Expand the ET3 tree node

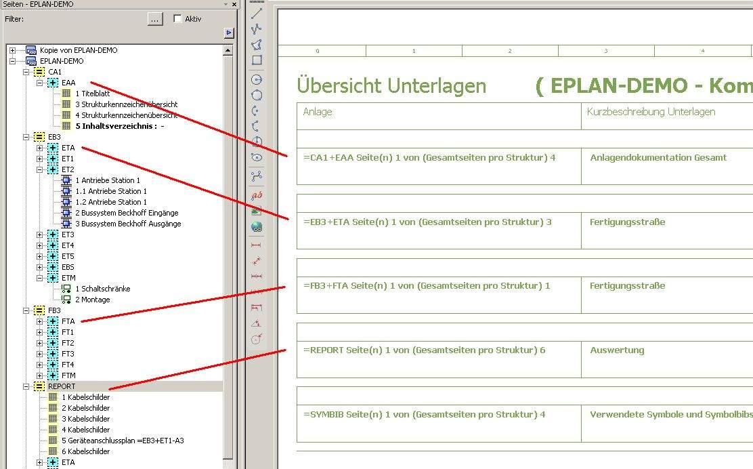click(x=40, y=234)
